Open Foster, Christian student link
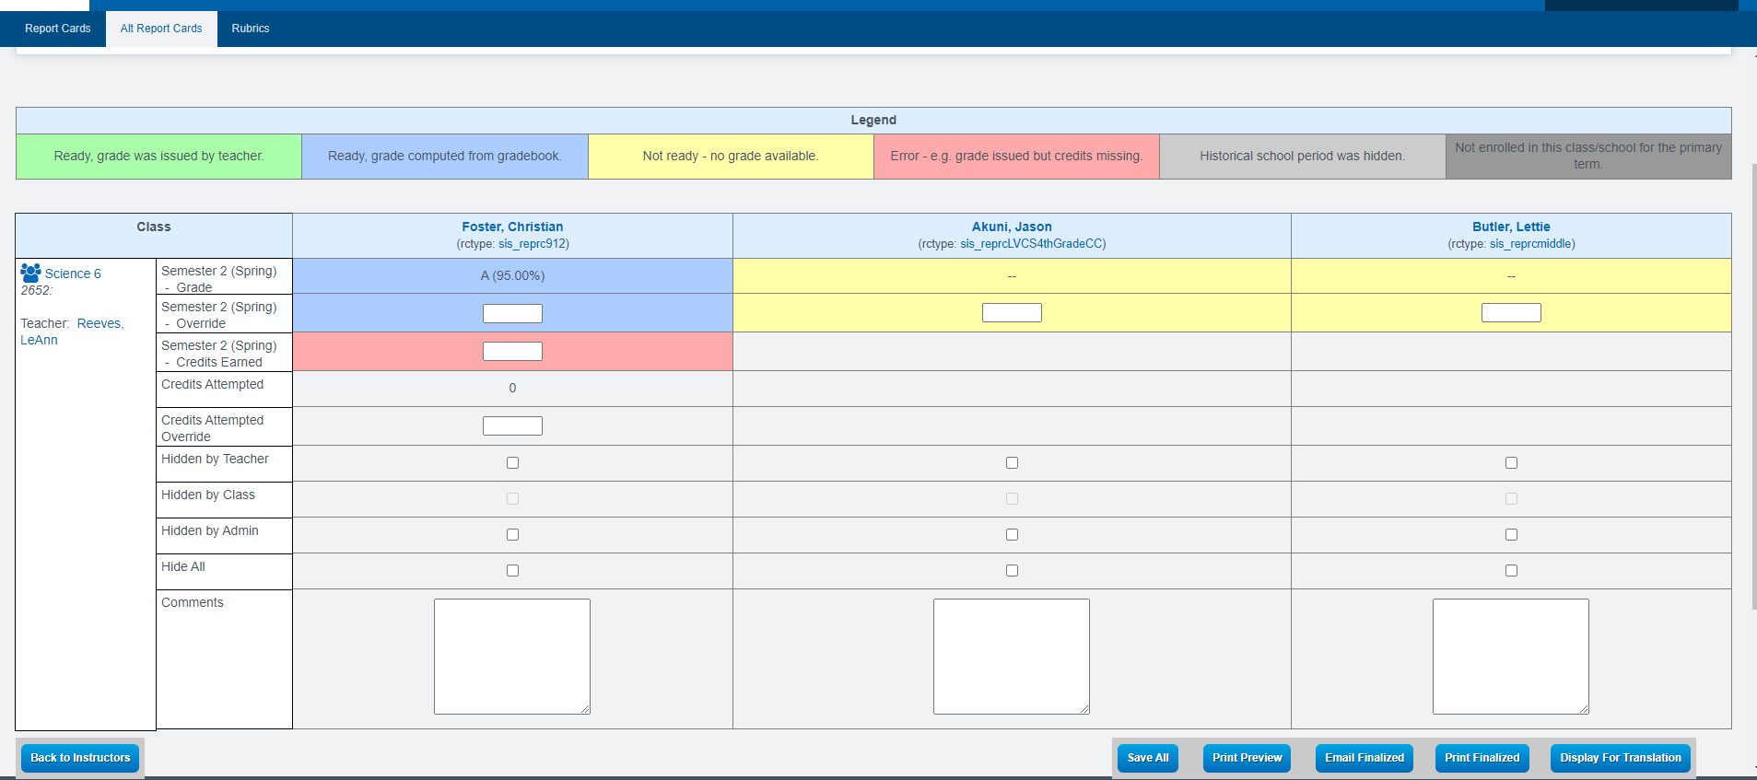The width and height of the screenshot is (1757, 780). (x=512, y=227)
